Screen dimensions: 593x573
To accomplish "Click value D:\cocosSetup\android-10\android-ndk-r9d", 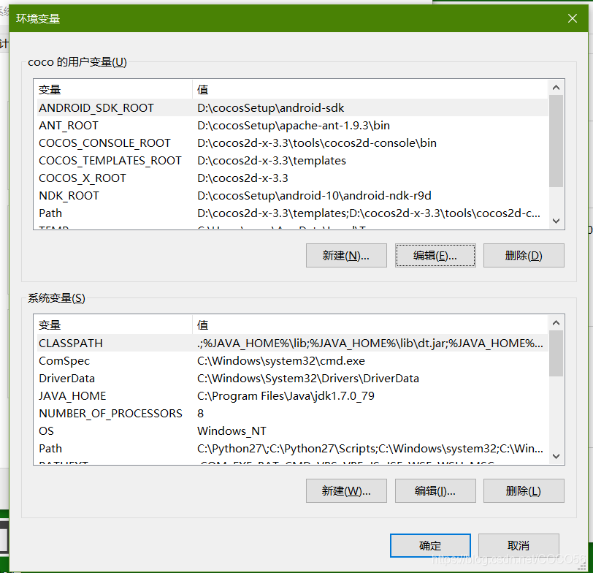I will (314, 196).
